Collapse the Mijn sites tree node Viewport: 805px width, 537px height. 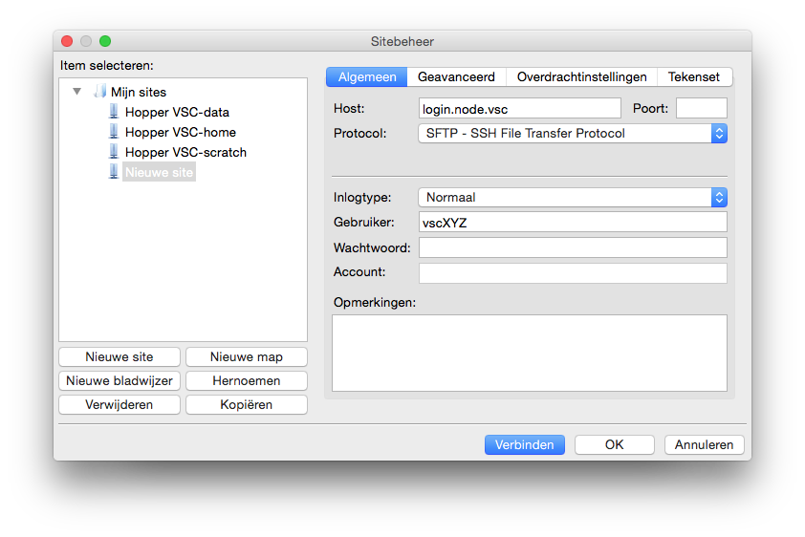(x=77, y=92)
